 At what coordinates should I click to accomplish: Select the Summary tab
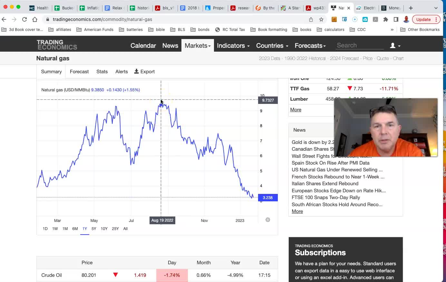click(51, 72)
